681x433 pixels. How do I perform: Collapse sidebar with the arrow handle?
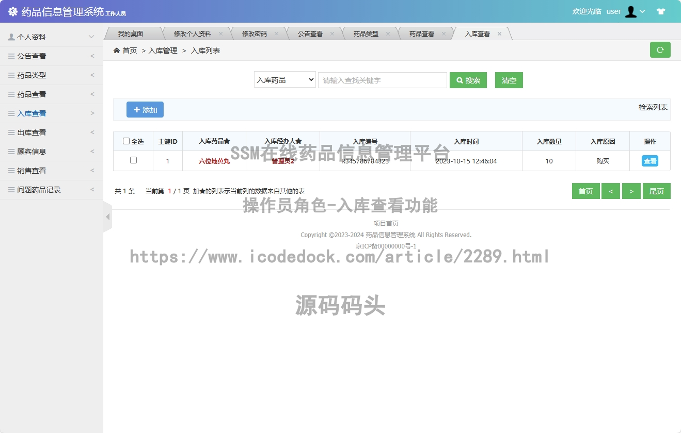(x=107, y=217)
